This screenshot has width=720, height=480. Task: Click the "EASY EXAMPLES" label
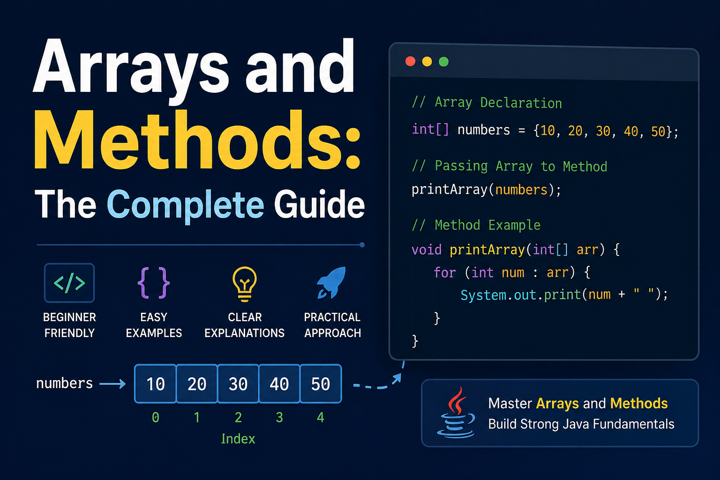point(154,325)
